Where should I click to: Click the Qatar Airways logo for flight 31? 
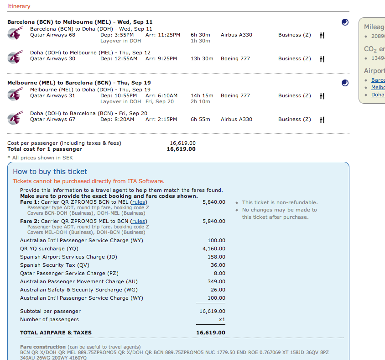click(x=15, y=94)
